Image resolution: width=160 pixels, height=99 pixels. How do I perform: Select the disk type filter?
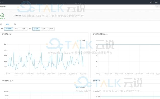16,29
